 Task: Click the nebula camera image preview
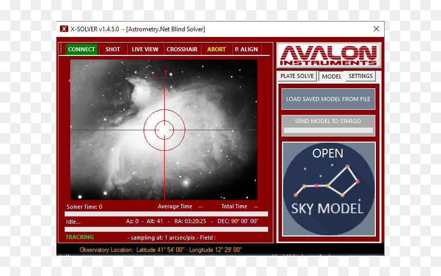164,130
